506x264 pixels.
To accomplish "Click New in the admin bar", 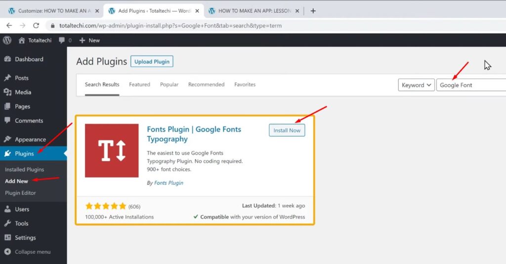I will [x=89, y=40].
